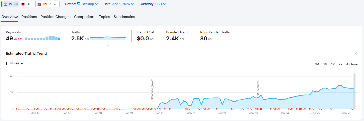Close the Estimated Traffic Trend panel
This screenshot has width=364, height=121.
tap(356, 53)
